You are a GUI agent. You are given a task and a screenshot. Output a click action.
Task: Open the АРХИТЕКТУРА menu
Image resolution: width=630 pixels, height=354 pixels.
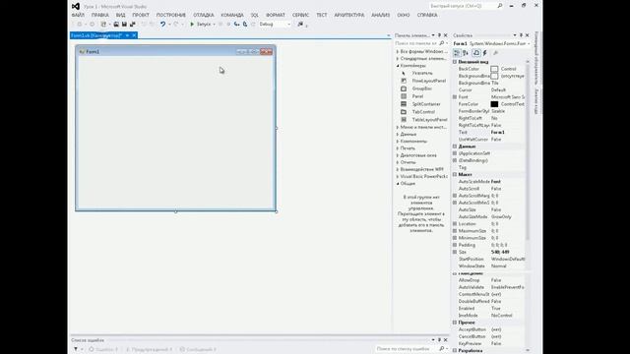coord(349,15)
